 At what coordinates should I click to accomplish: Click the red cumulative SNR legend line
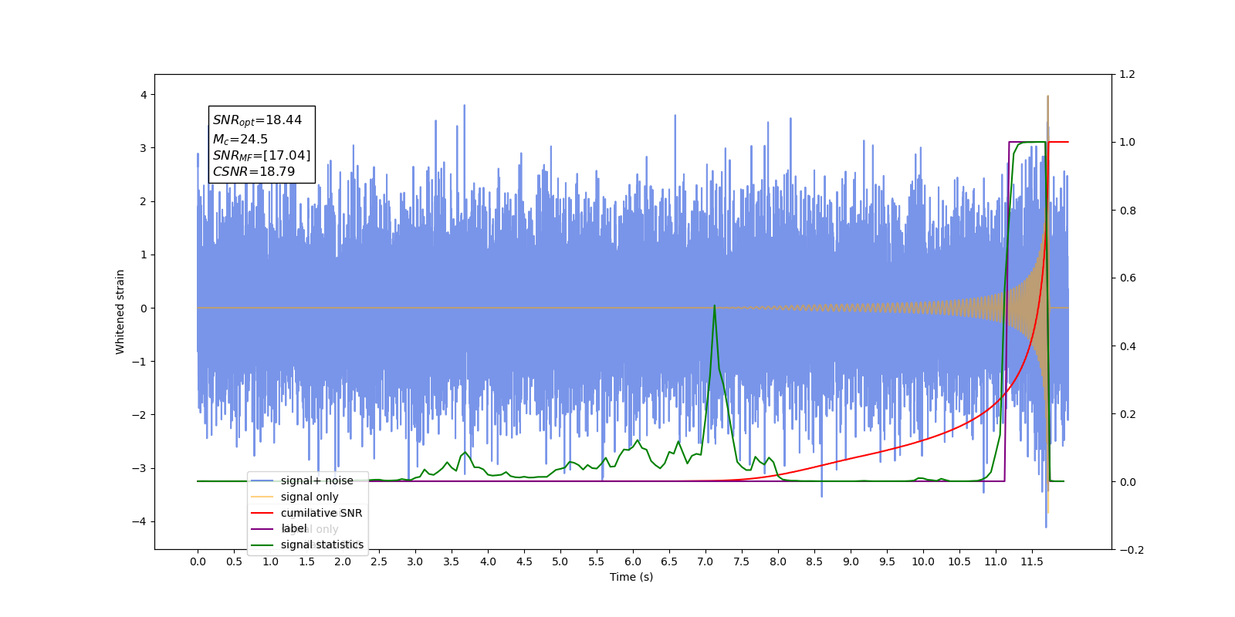[x=262, y=513]
